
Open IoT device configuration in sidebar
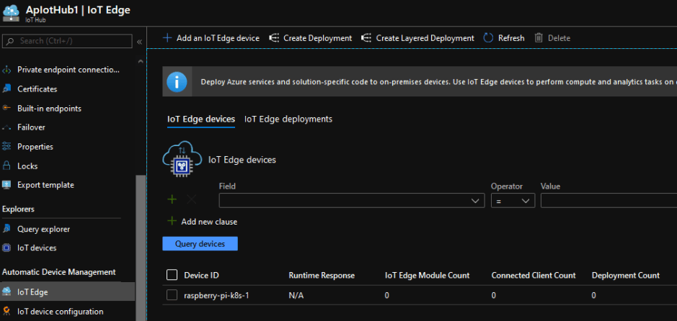(60, 312)
